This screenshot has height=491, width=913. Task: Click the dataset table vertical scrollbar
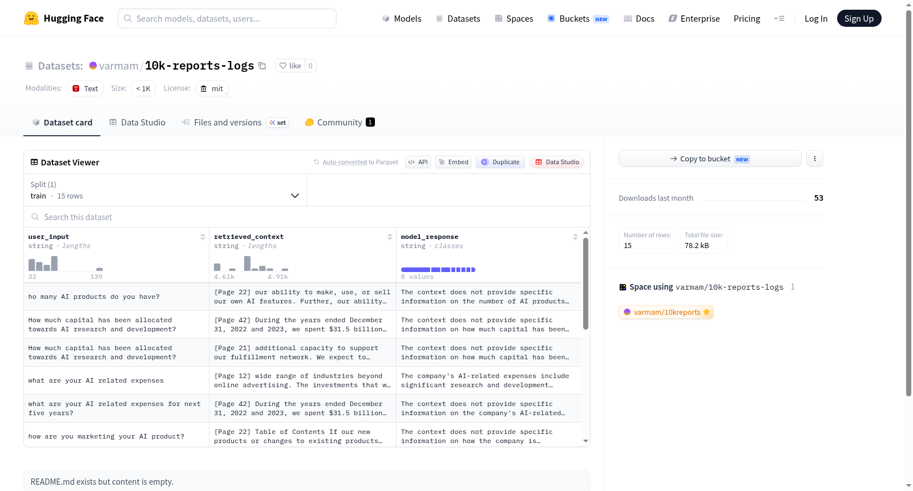coord(585,283)
